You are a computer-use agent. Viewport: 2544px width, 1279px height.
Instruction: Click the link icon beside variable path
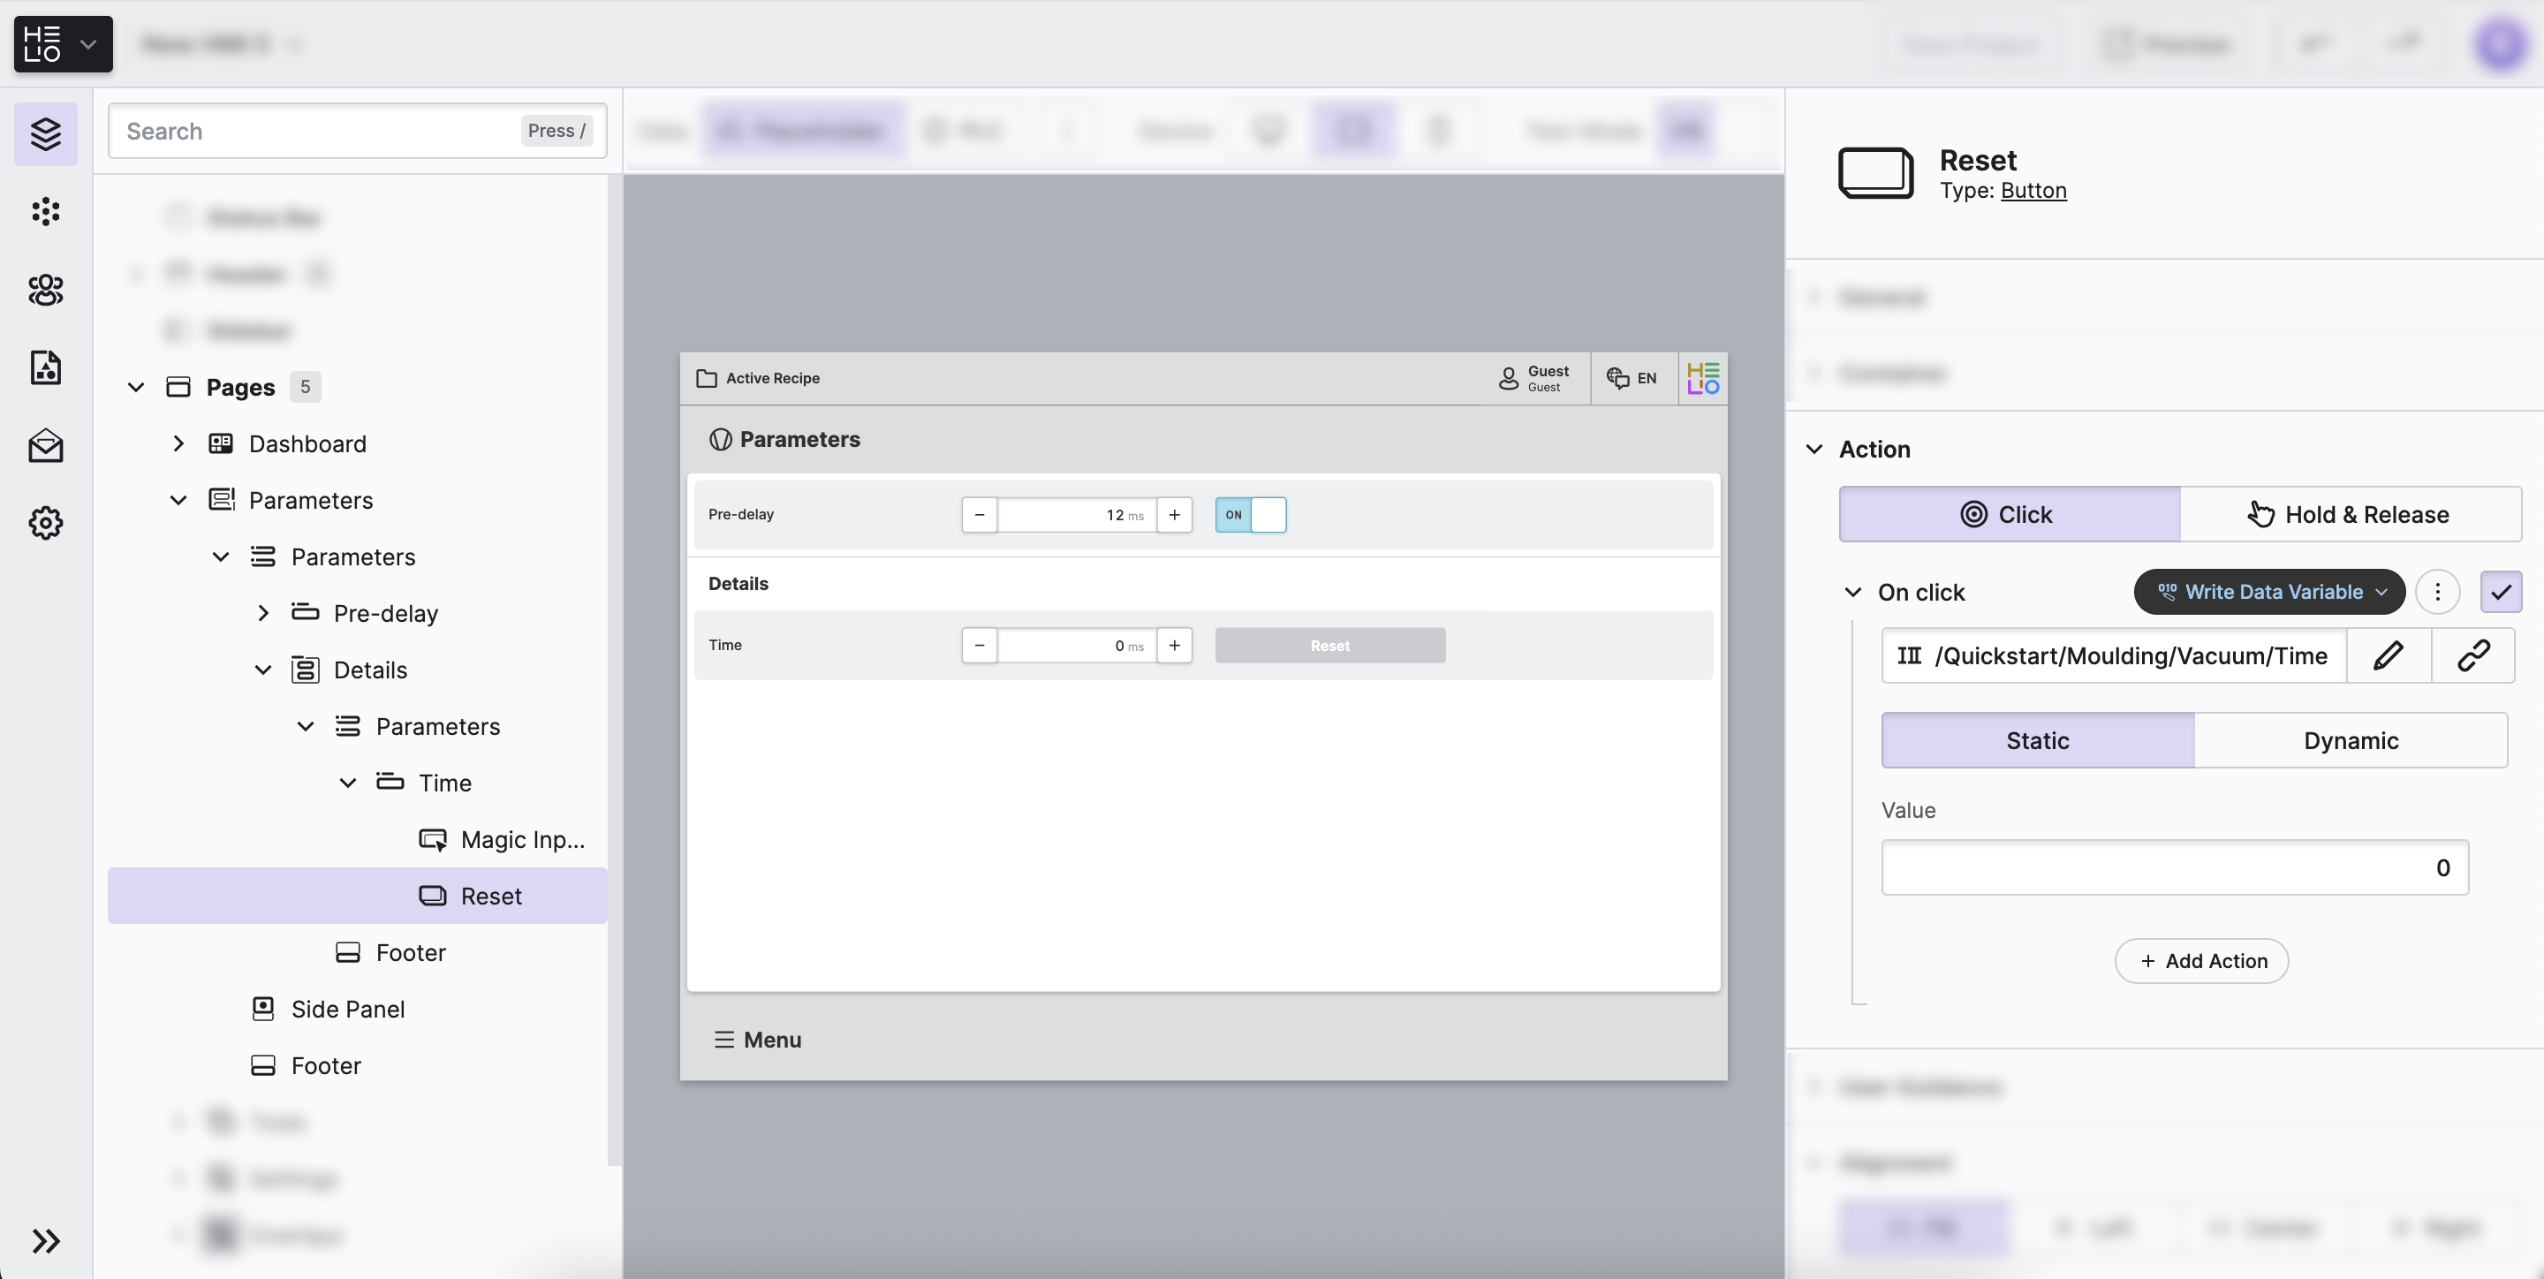tap(2473, 655)
